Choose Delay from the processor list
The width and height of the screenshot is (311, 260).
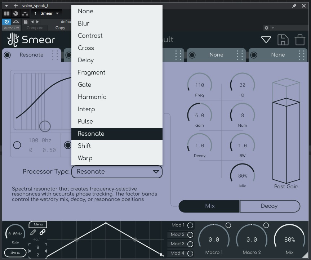point(117,60)
